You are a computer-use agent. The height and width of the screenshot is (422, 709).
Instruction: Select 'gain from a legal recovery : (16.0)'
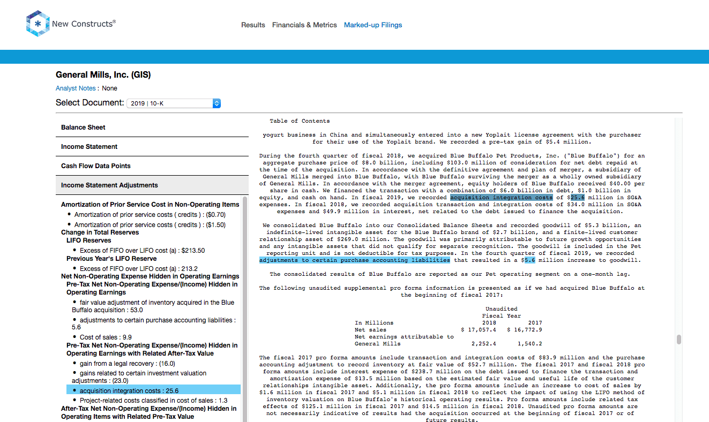tap(128, 364)
